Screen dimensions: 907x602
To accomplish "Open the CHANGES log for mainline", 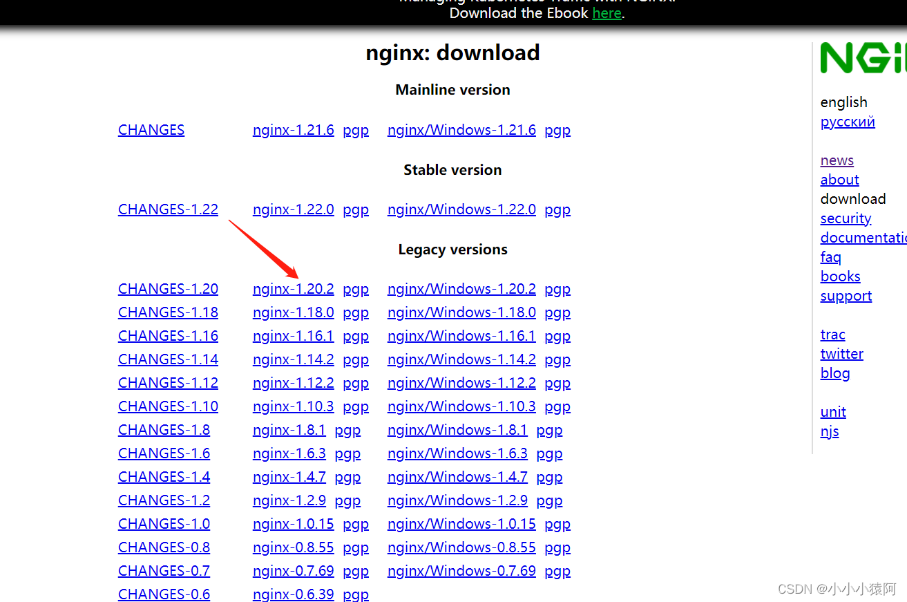I will [x=151, y=129].
